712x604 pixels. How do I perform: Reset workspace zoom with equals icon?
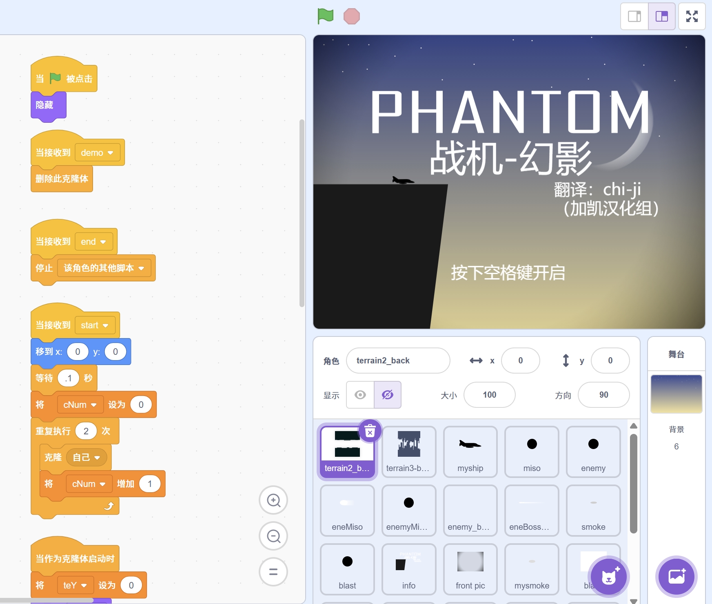pyautogui.click(x=273, y=572)
